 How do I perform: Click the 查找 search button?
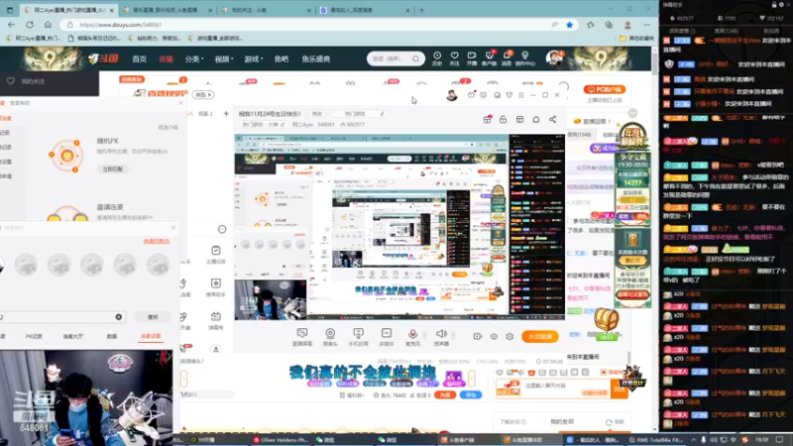[153, 317]
